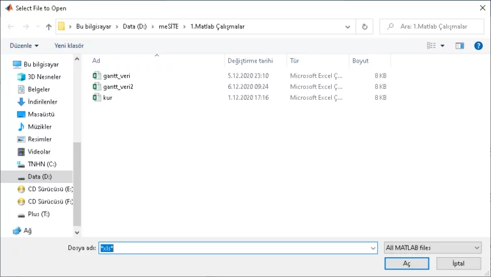This screenshot has width=491, height=277.
Task: Open Masaüstü in sidebar
Action: pyautogui.click(x=41, y=115)
